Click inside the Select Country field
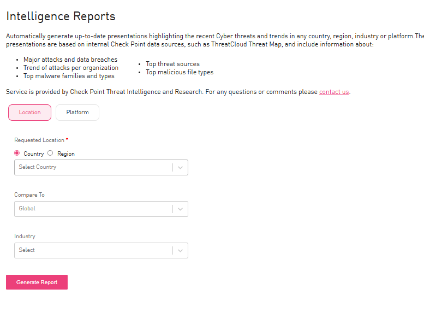 pos(93,167)
